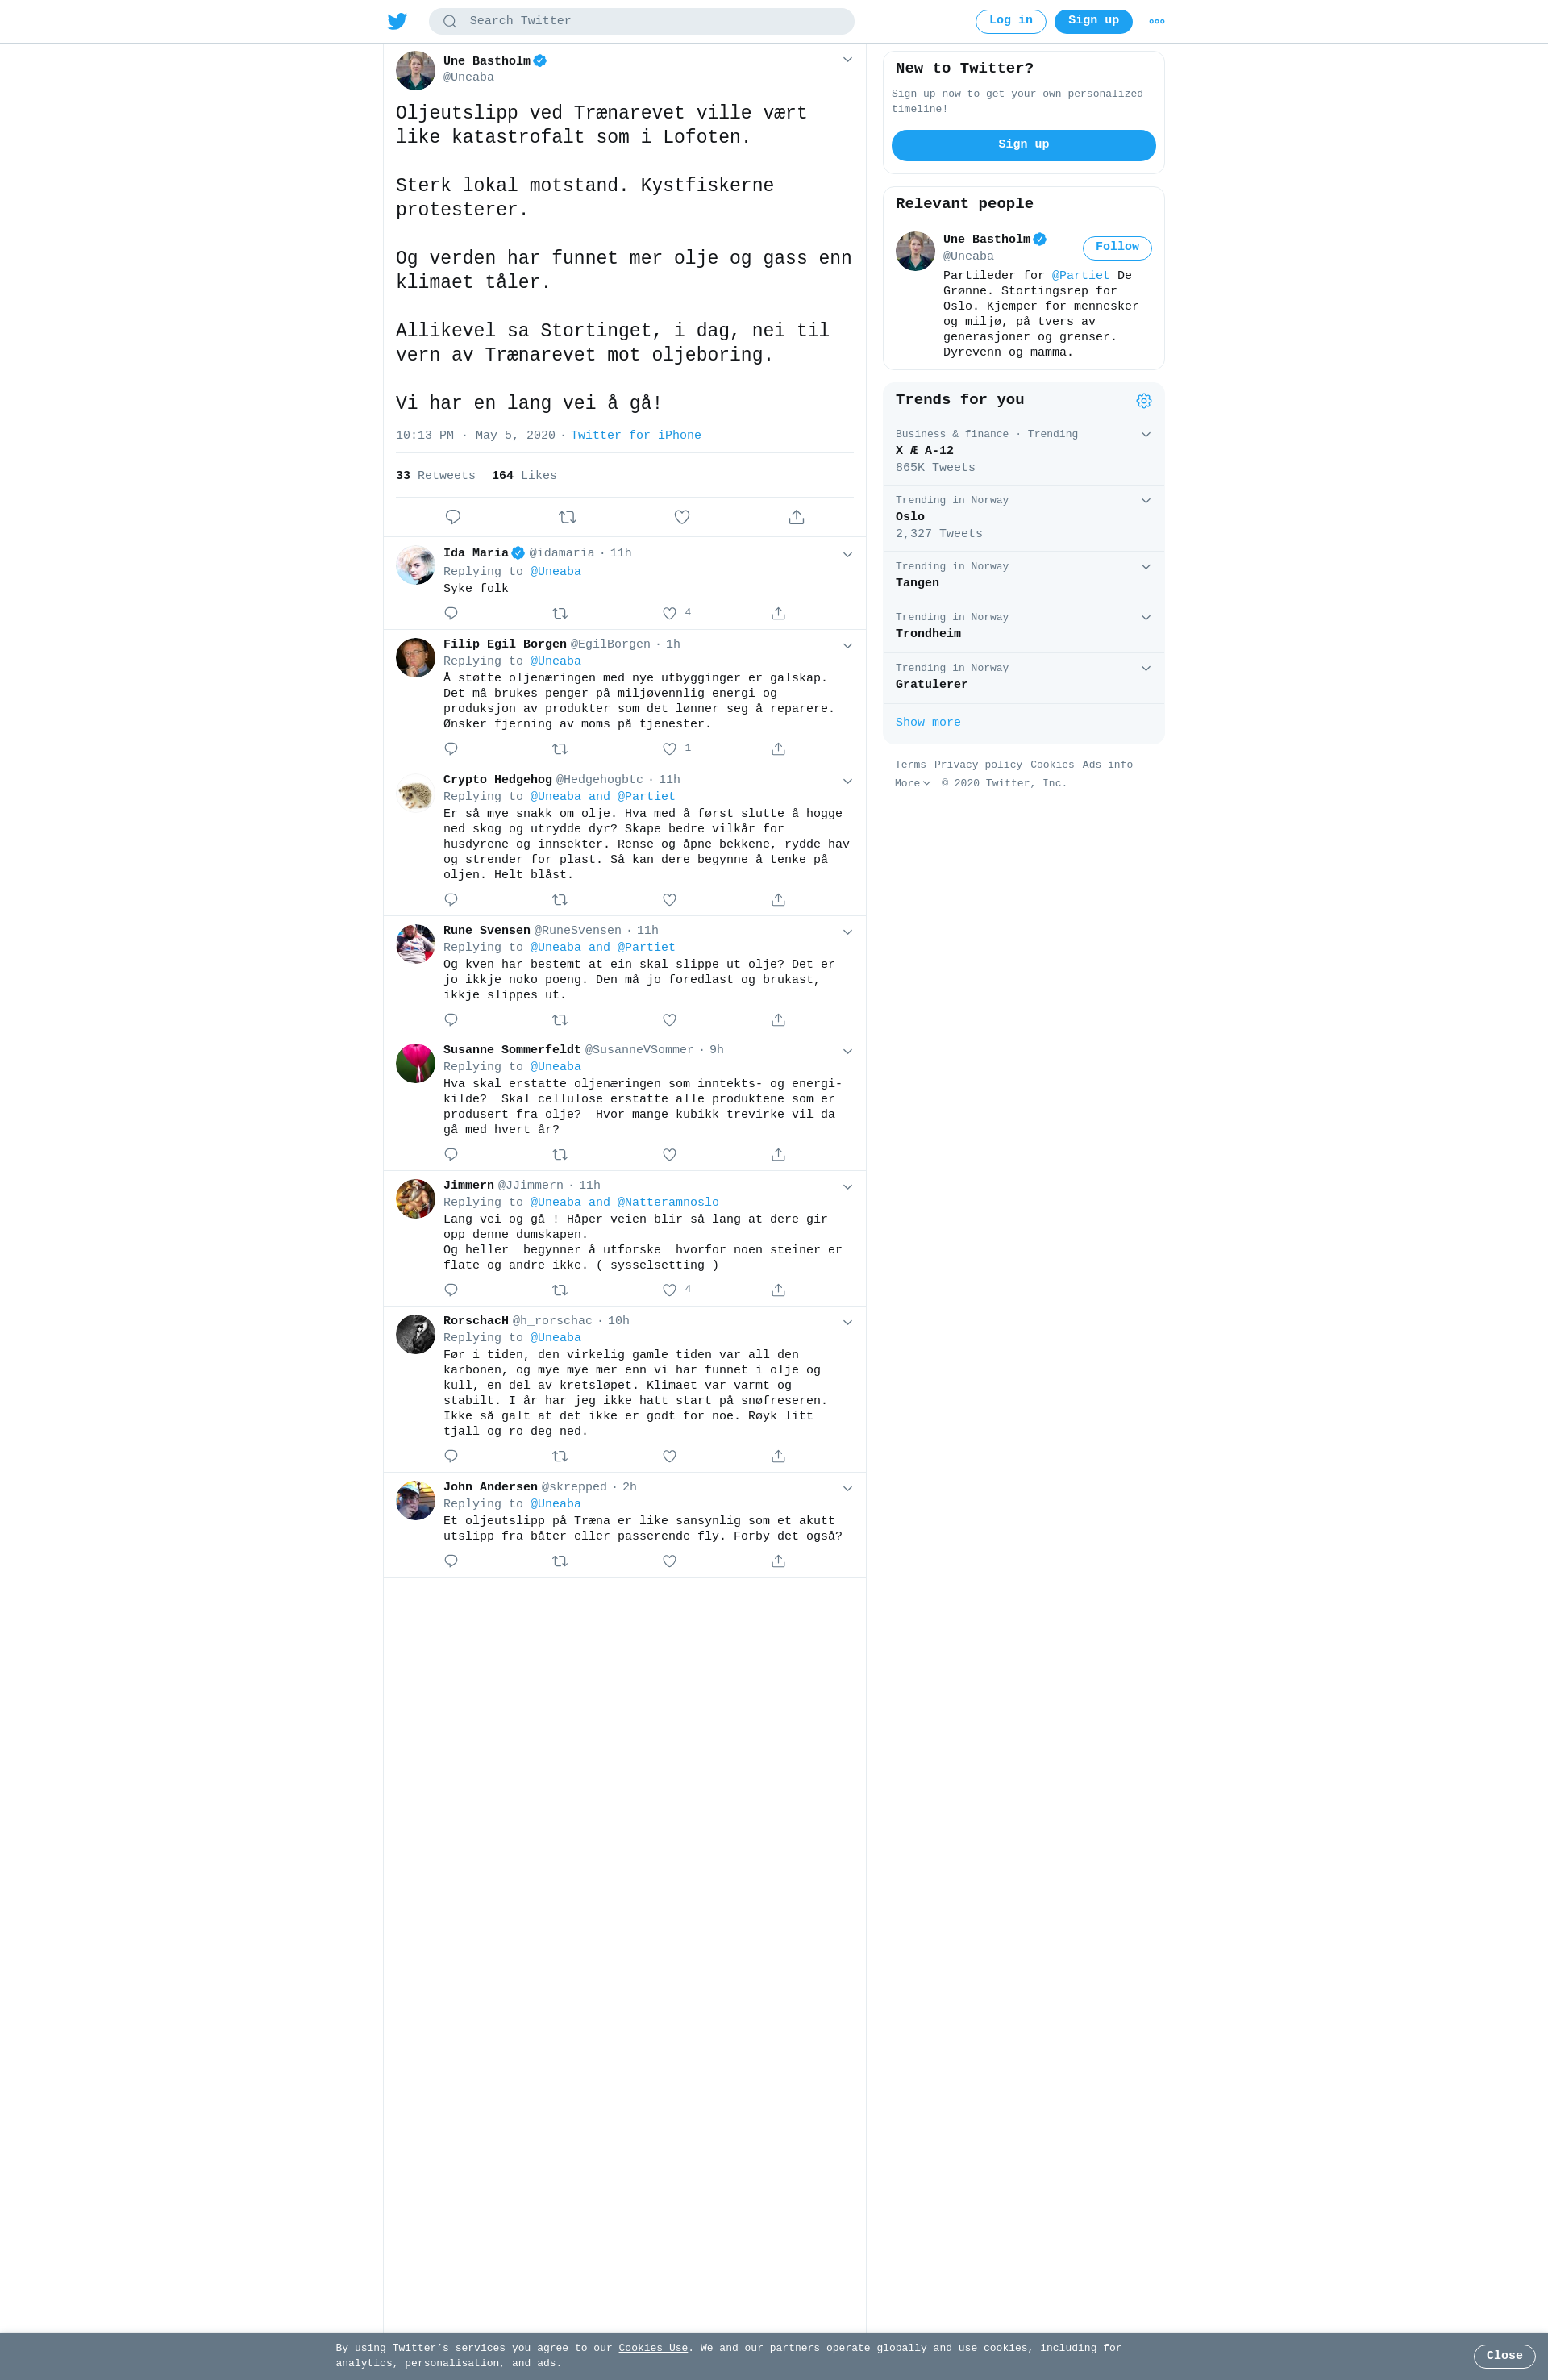The width and height of the screenshot is (1548, 2380).
Task: Expand the More footer dropdown
Action: [913, 784]
